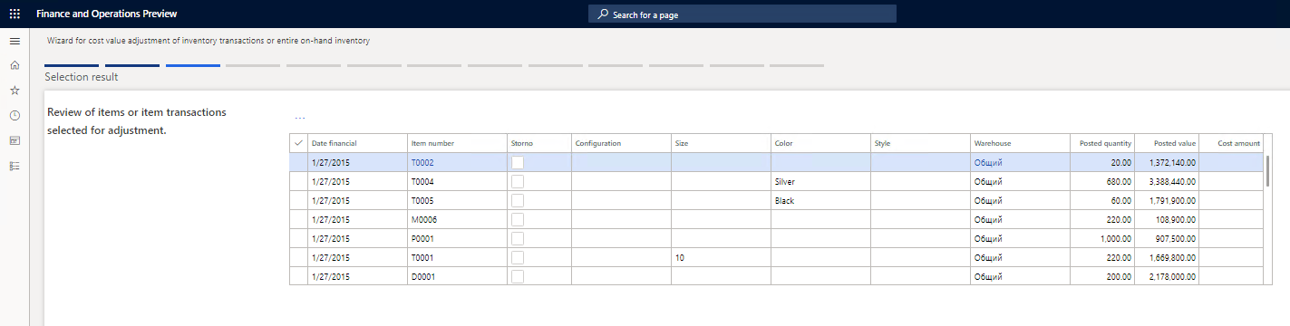Open Cost amount column header menu

tap(1231, 143)
